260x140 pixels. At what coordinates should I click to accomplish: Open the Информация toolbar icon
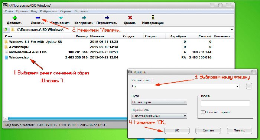click(x=153, y=17)
